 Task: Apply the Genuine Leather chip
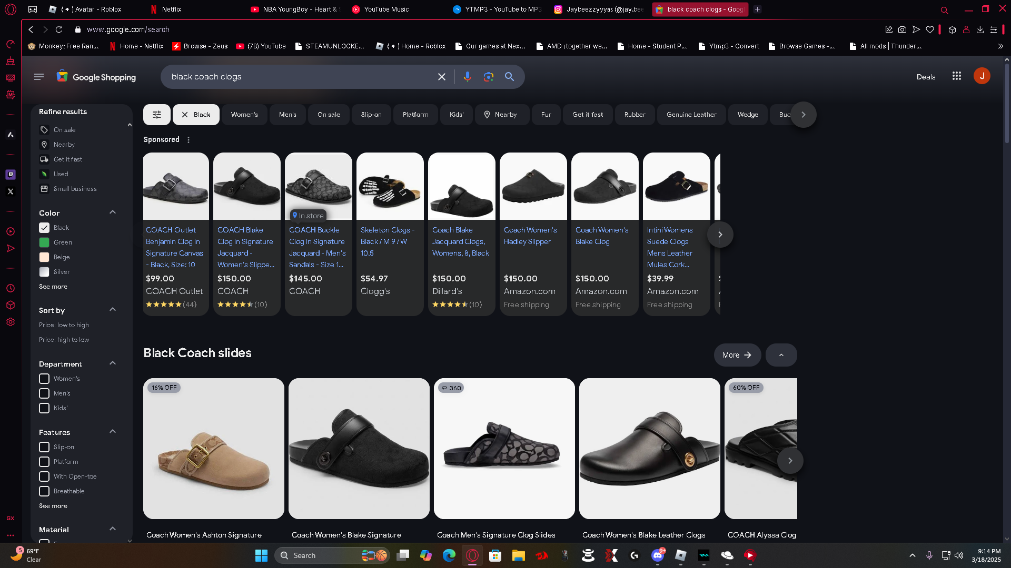point(691,115)
